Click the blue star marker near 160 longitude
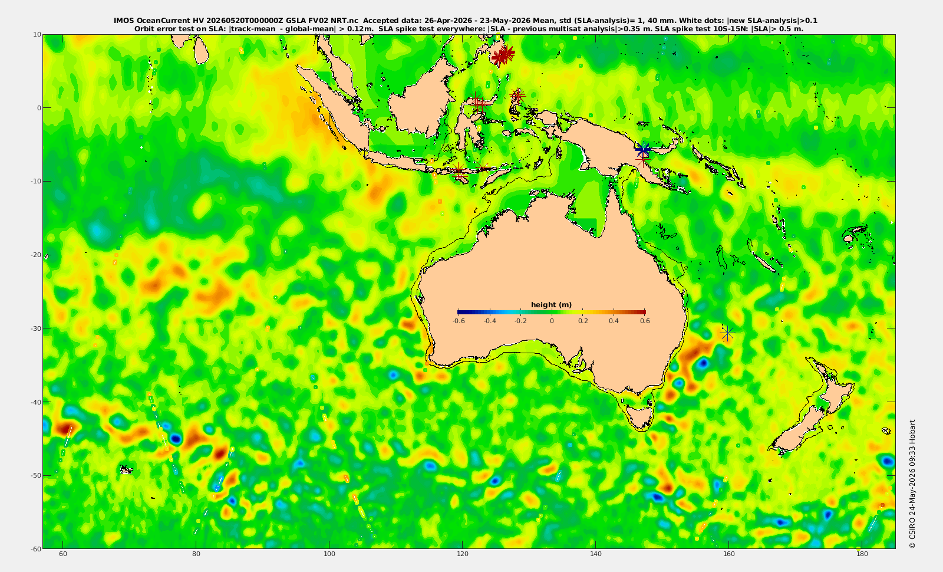 (x=727, y=334)
